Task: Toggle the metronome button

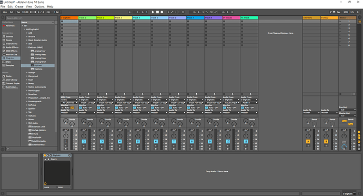Action: [48, 12]
